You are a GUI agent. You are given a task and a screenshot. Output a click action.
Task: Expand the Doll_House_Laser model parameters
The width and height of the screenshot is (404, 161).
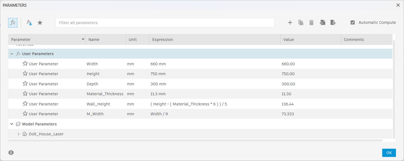(x=19, y=134)
